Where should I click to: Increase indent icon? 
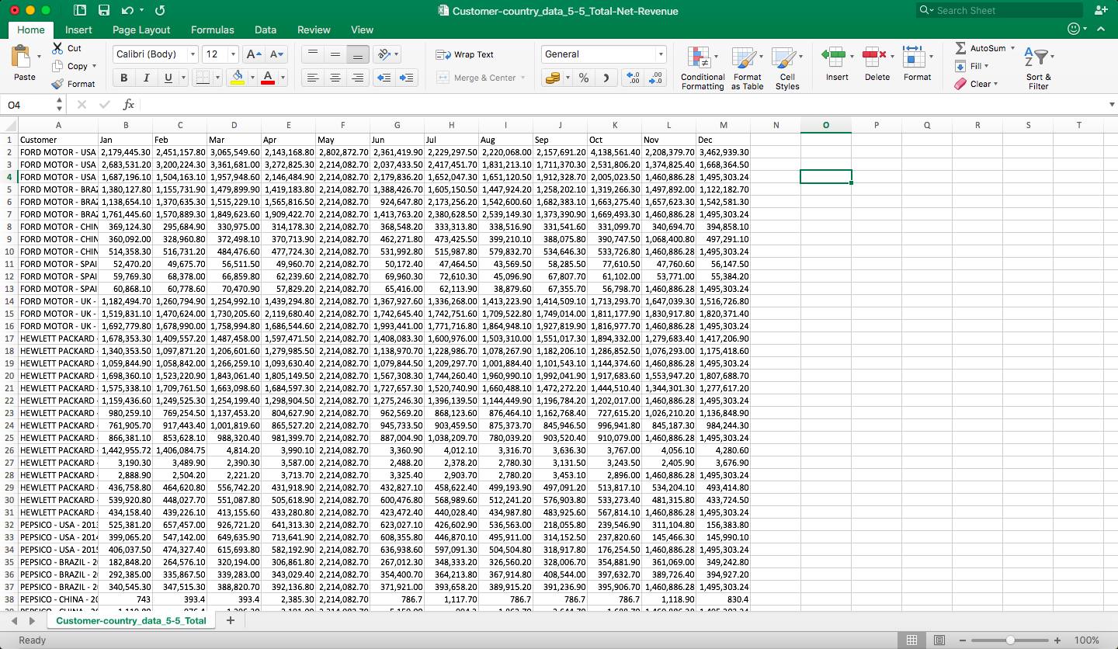point(406,78)
